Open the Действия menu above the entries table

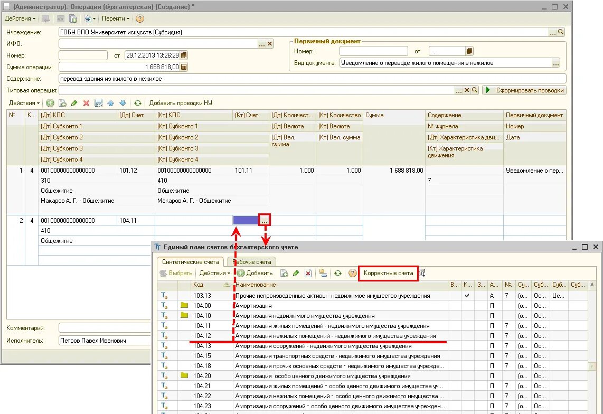point(24,103)
